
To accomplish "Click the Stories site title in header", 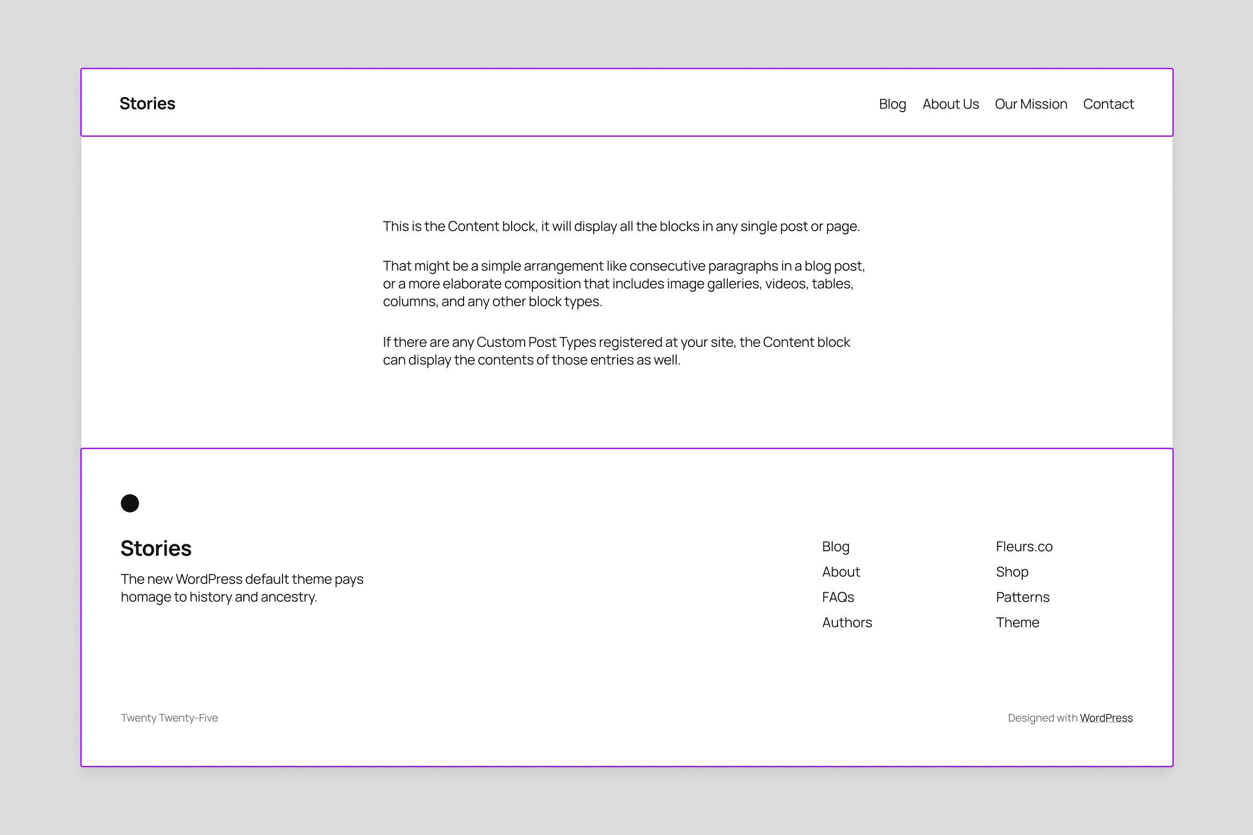I will coord(147,103).
